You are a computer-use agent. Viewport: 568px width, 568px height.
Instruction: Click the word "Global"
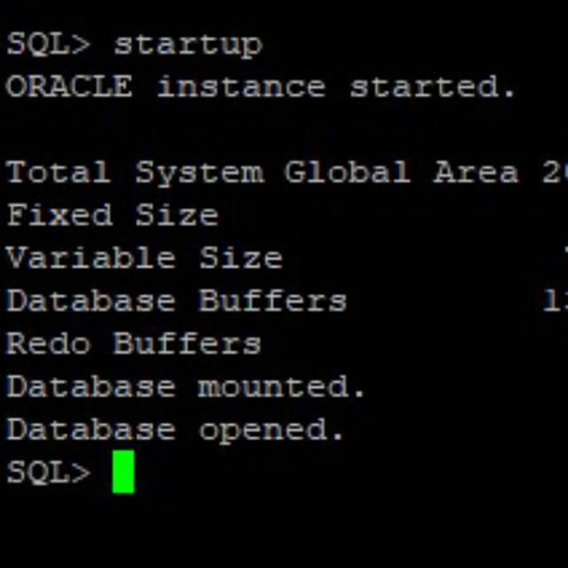(x=347, y=172)
